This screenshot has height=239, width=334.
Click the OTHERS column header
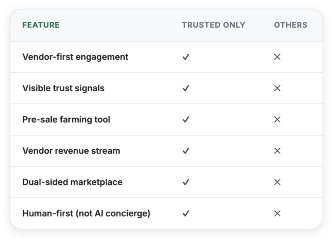(291, 25)
